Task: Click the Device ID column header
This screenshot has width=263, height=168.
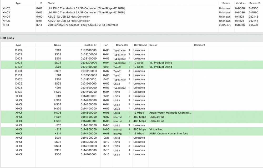Action: [255, 3]
